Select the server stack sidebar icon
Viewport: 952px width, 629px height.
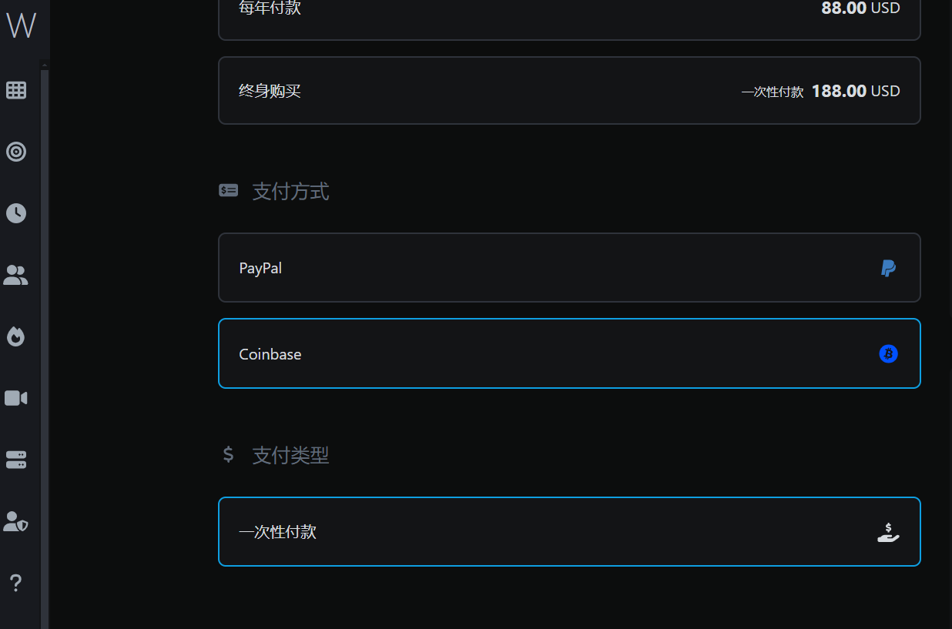tap(16, 460)
